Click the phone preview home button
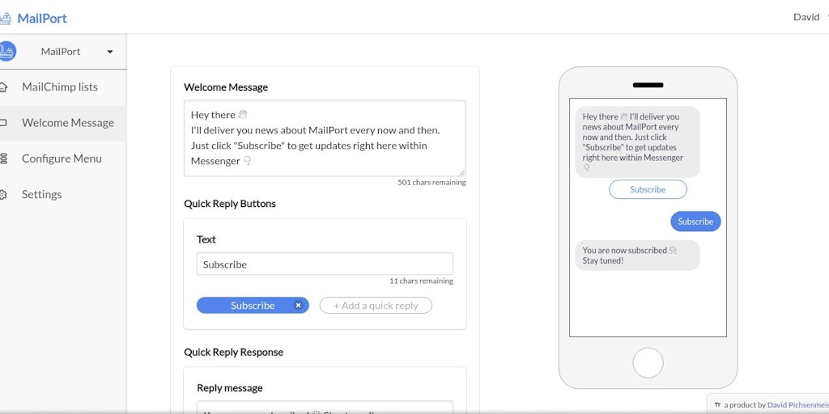Image resolution: width=829 pixels, height=414 pixels. point(648,363)
